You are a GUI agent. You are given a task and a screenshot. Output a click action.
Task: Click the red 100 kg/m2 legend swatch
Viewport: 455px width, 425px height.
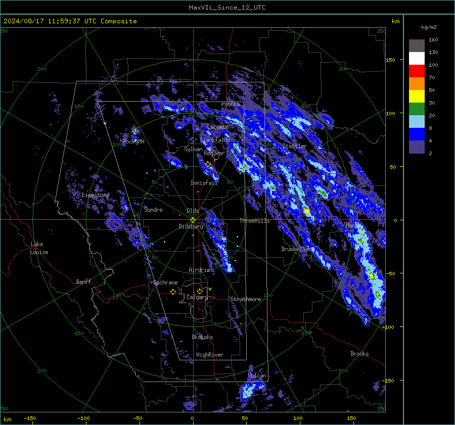417,71
